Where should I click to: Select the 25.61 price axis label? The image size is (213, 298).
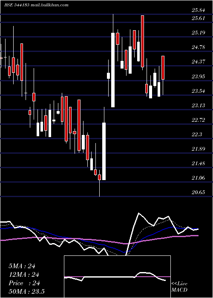199,18
